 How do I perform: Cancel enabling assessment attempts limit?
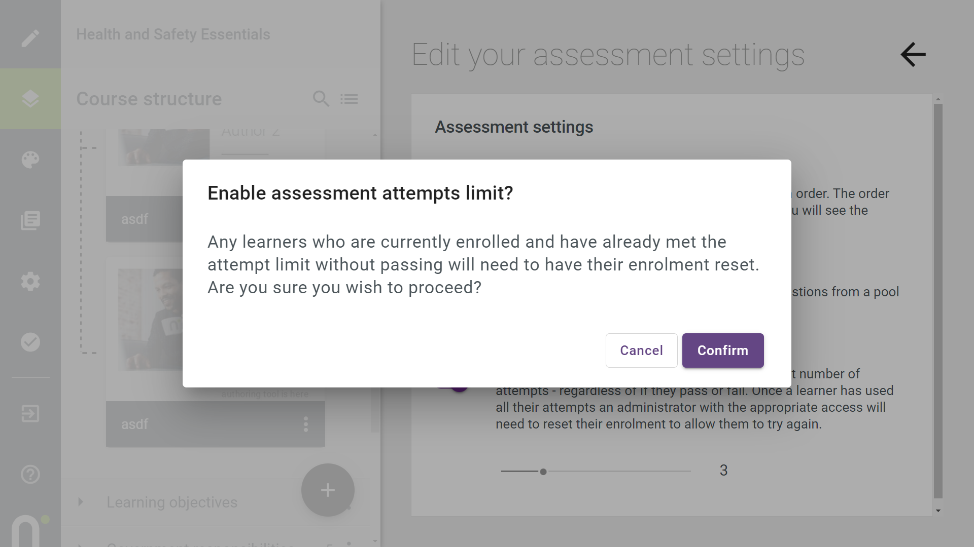pyautogui.click(x=641, y=350)
